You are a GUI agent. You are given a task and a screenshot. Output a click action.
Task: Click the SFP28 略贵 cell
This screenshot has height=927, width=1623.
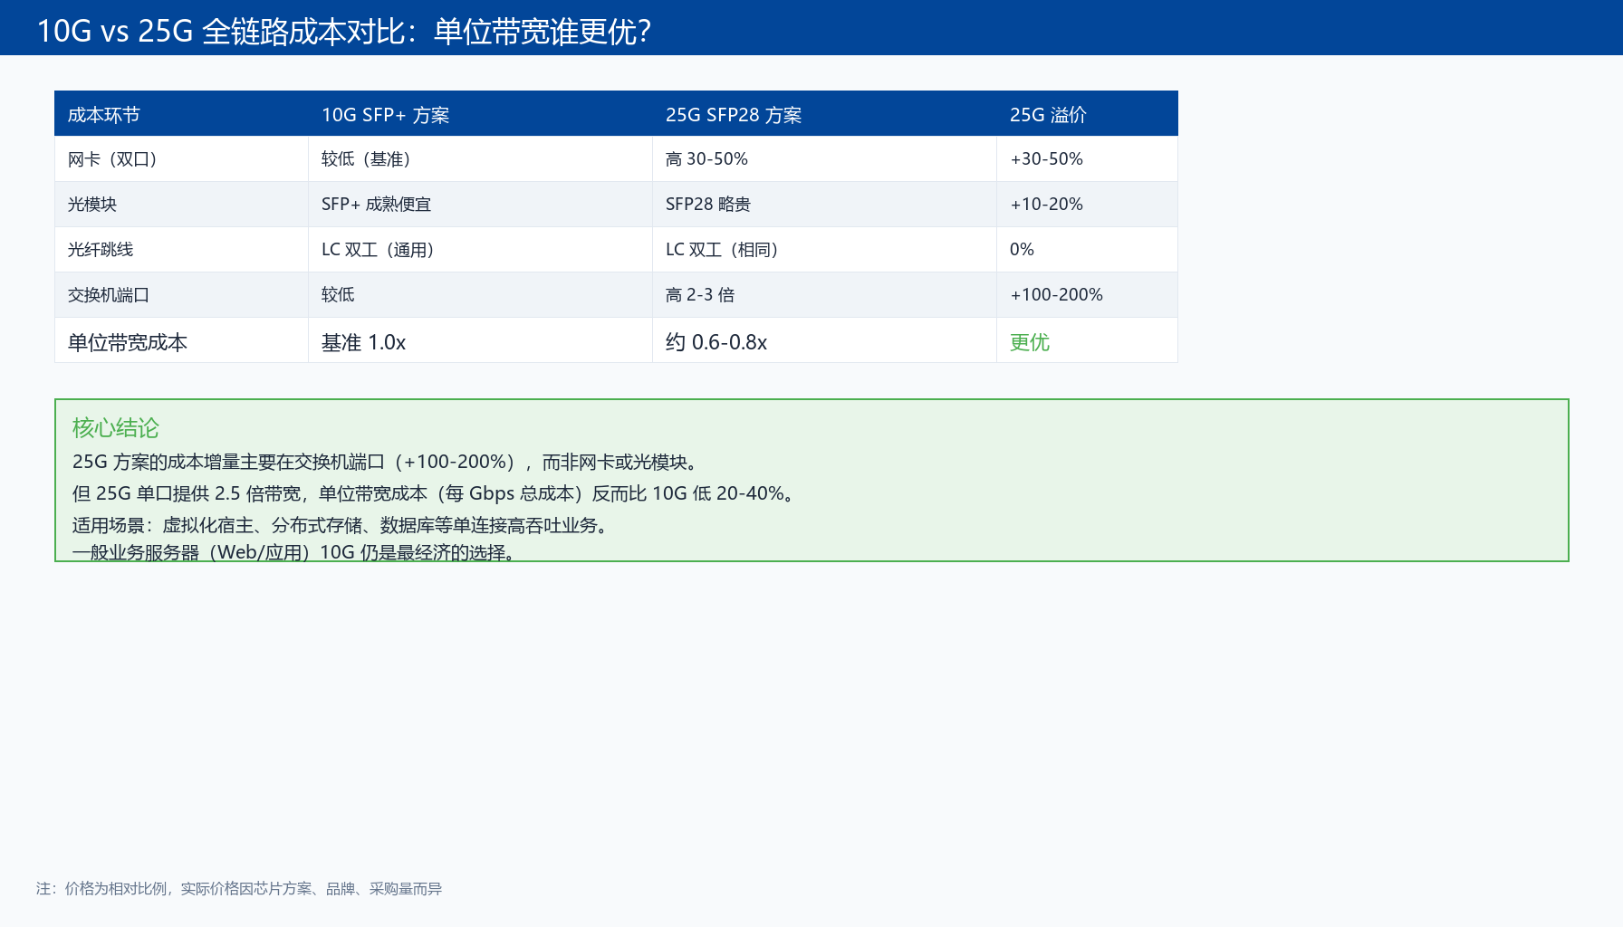(x=824, y=205)
